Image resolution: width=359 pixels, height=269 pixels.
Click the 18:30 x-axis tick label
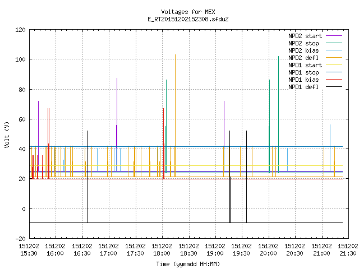(x=188, y=253)
